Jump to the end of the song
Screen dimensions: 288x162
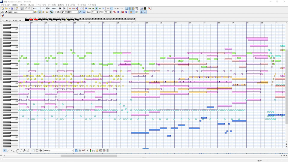coord(103,8)
